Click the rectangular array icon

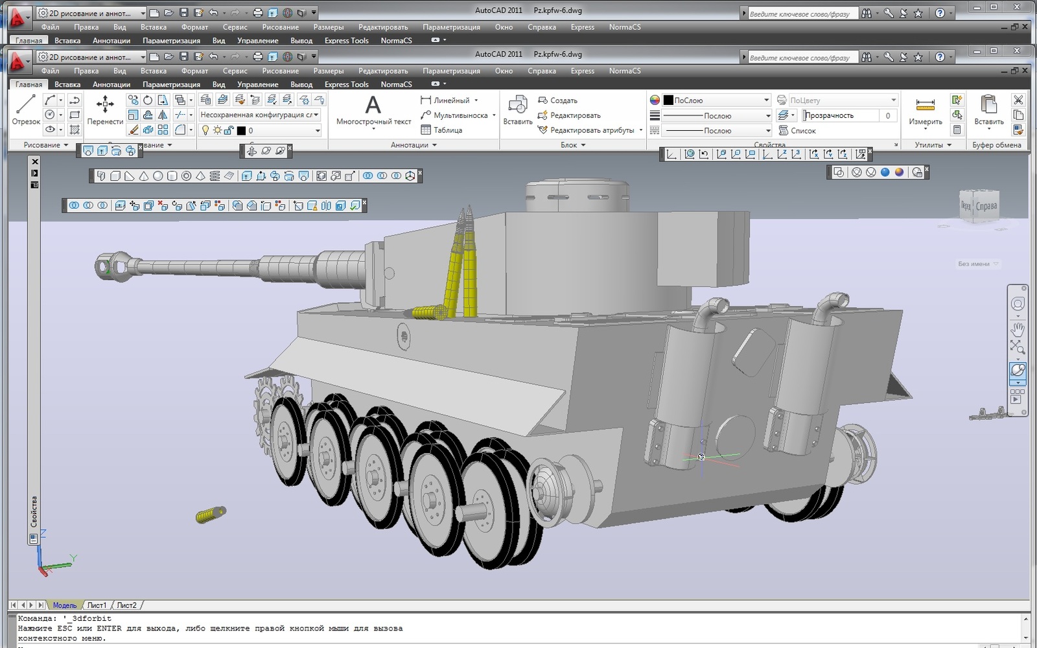click(163, 130)
